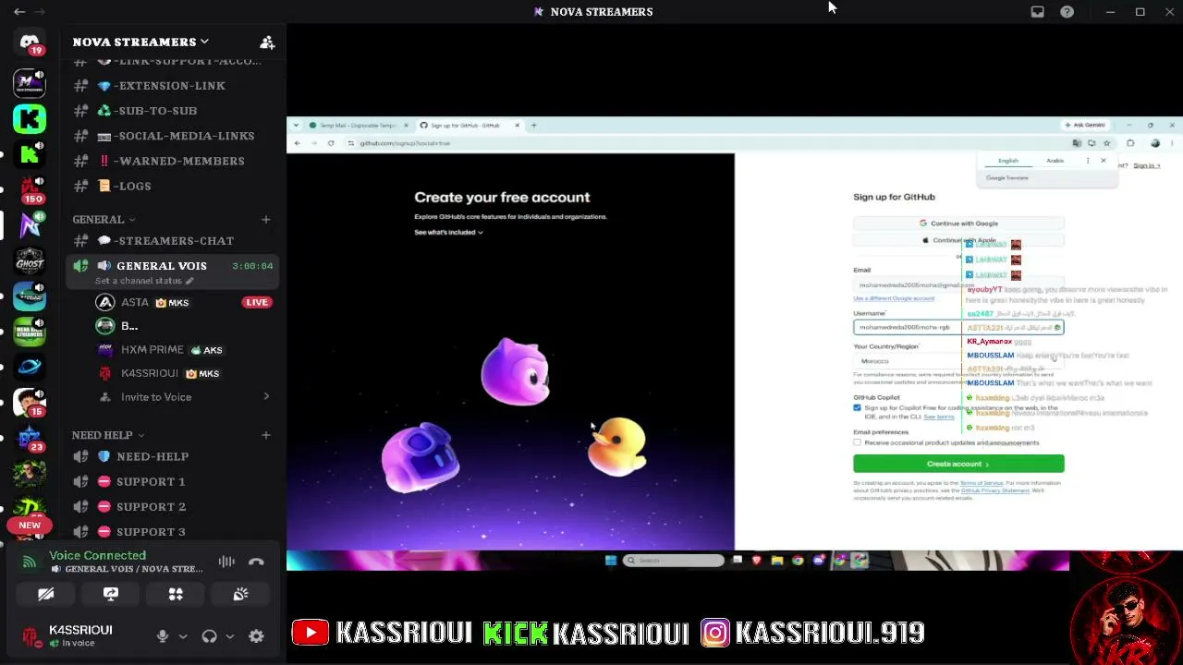Viewport: 1183px width, 665px height.
Task: Uncheck the Copilot Free sign-up checkbox
Action: [x=857, y=407]
